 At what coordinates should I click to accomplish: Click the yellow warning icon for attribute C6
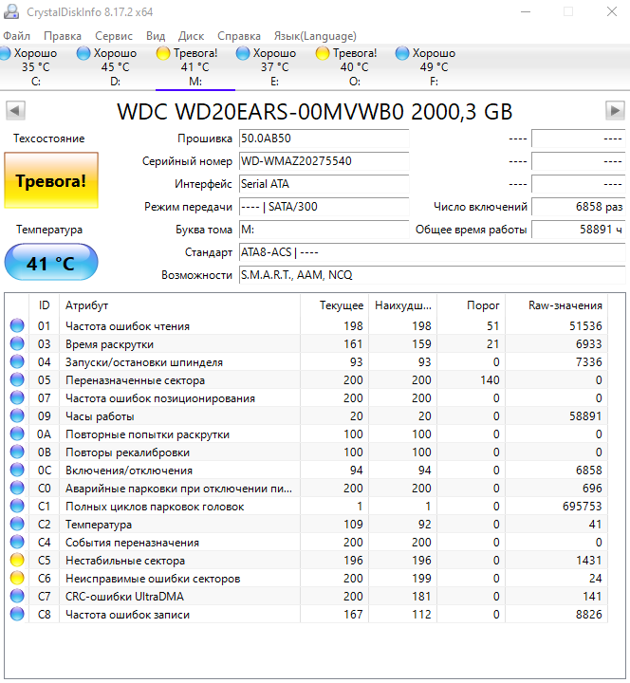17,578
